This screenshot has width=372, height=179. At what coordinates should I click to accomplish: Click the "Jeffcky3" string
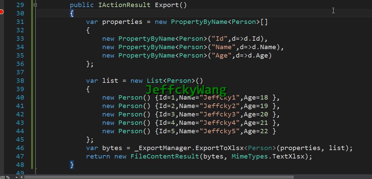(220, 114)
